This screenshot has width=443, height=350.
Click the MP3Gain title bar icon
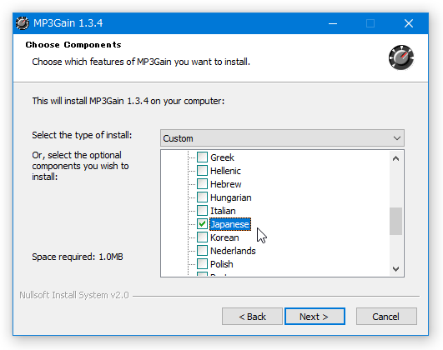pos(23,23)
